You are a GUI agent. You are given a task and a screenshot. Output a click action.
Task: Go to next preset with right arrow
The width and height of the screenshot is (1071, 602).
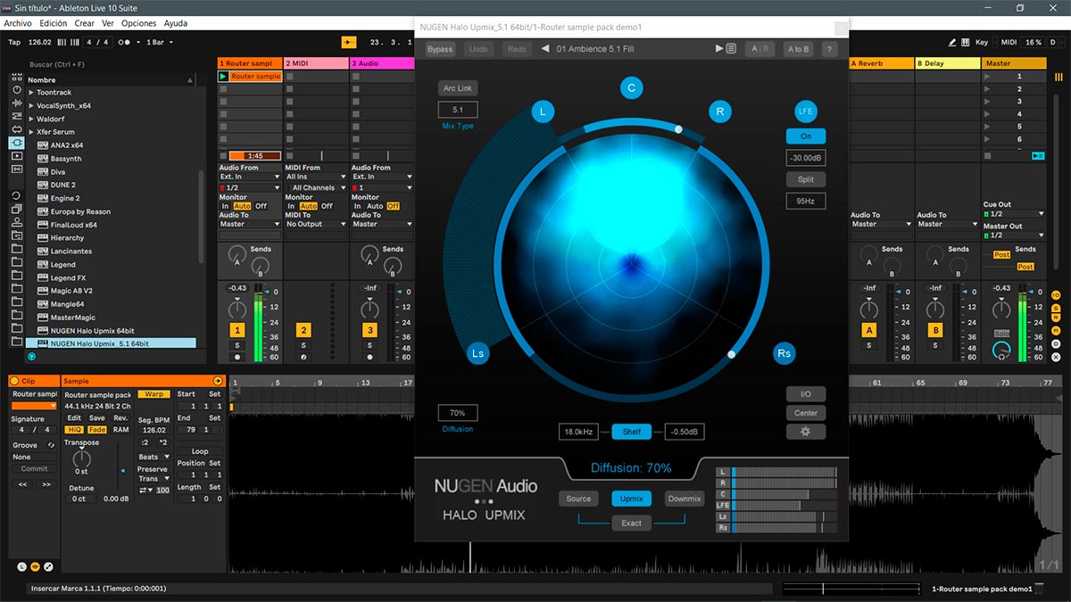[719, 49]
